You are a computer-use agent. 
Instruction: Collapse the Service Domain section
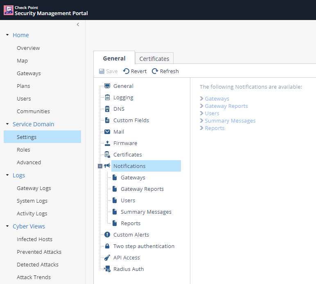coord(7,124)
